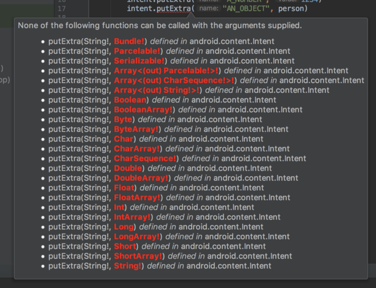Screen dimensions: 376x288
Task: Select the putExtra Short overload entry
Action: point(157,247)
